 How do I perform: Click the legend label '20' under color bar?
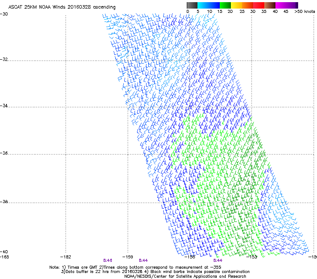pos(230,12)
